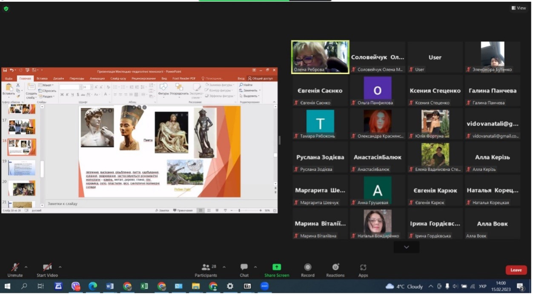Click the Share Screen icon
533x295 pixels.
[x=276, y=267]
